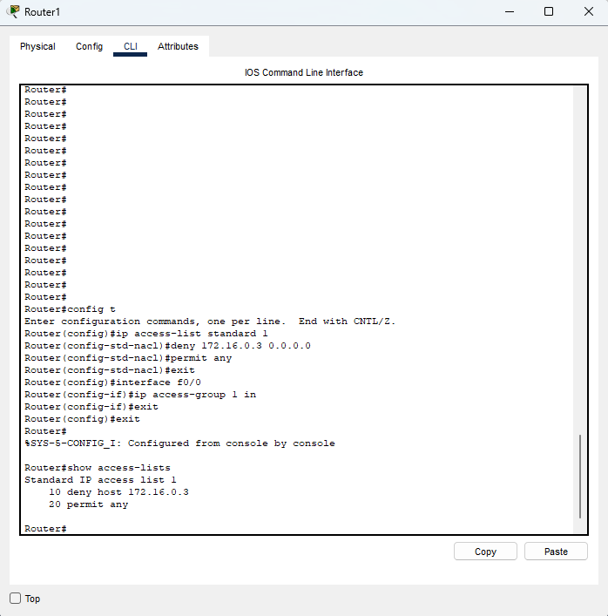Enable the Top checkbox
The width and height of the screenshot is (608, 616).
click(x=16, y=599)
